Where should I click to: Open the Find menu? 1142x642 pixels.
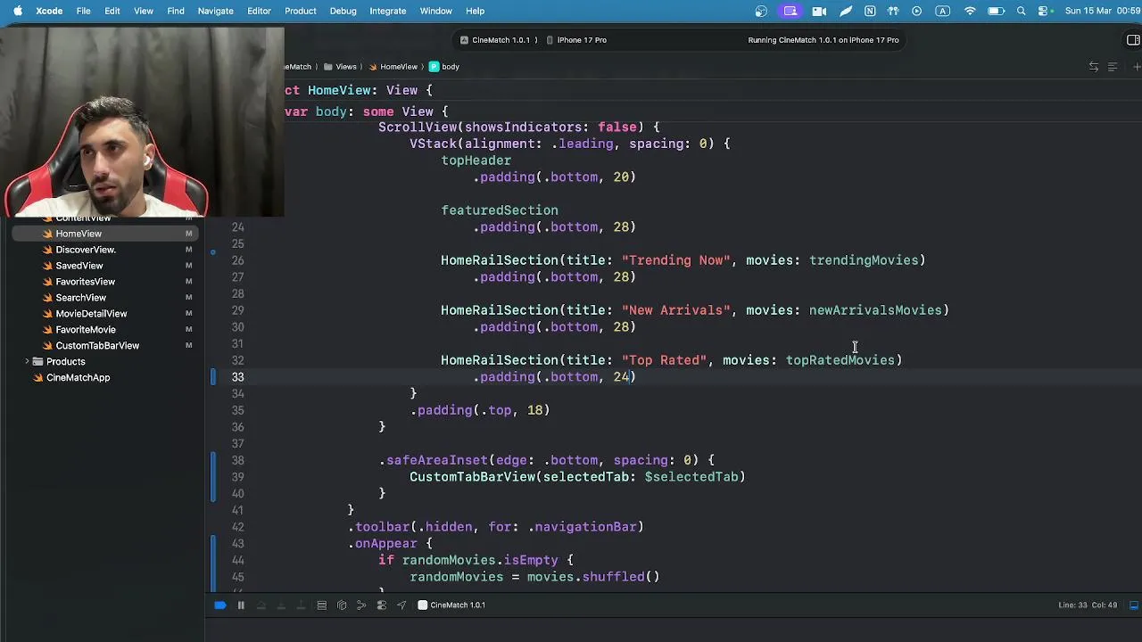(x=176, y=11)
